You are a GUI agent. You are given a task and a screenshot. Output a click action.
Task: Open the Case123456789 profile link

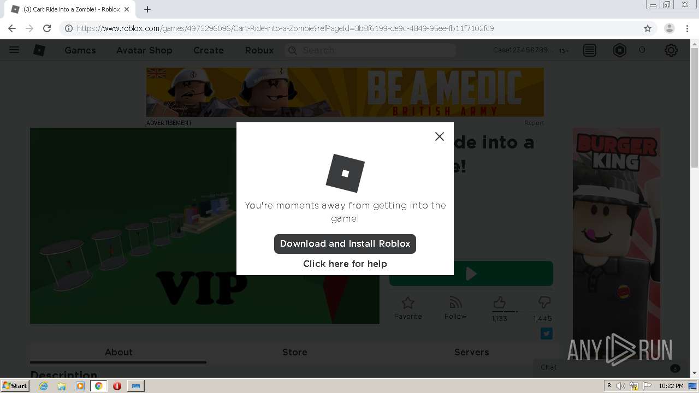point(523,50)
